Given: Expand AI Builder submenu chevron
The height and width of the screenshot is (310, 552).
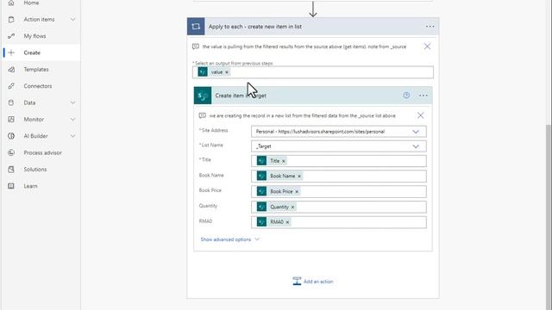Looking at the screenshot, I should pyautogui.click(x=72, y=136).
